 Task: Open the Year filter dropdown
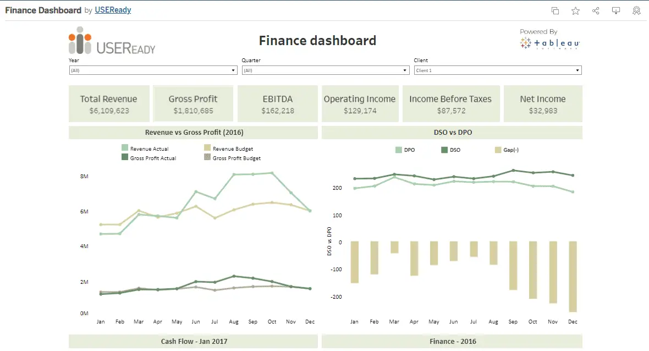(x=234, y=70)
